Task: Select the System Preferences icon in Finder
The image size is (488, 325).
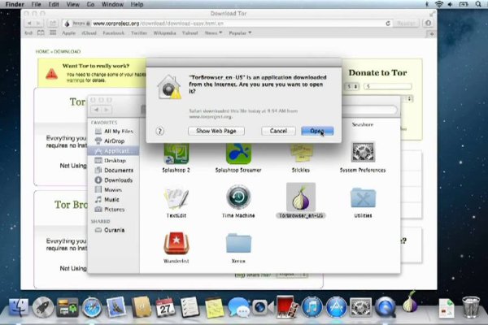Action: [362, 152]
